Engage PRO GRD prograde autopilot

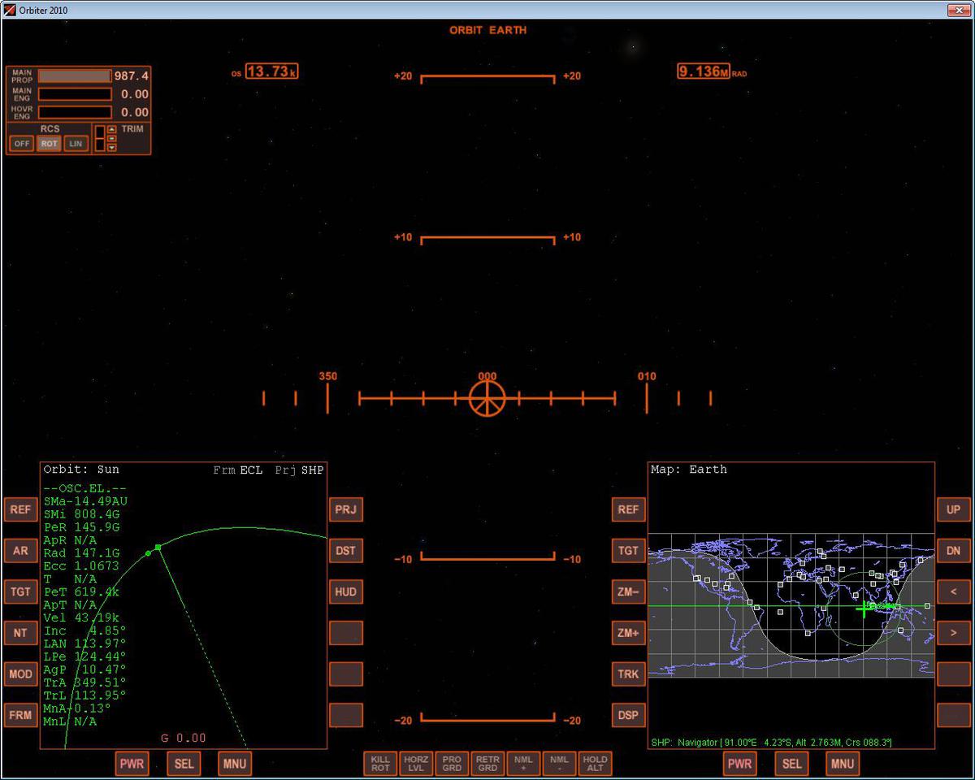(x=452, y=764)
